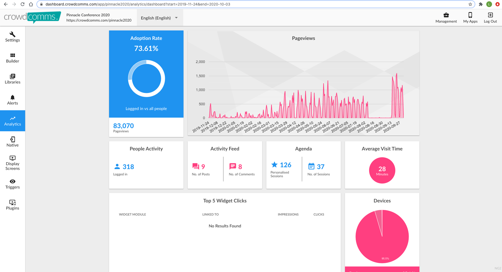This screenshot has height=272, width=502.
Task: Click the 28 Minutes visit time circle
Action: coord(382,170)
